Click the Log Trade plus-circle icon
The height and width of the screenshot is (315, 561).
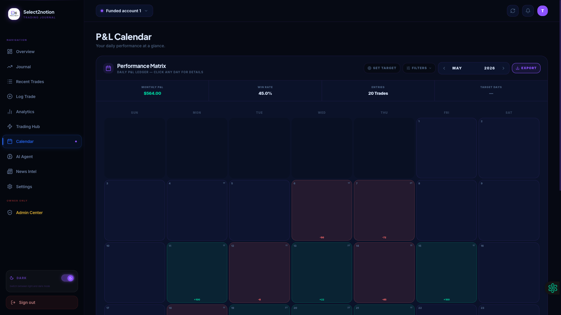[10, 97]
